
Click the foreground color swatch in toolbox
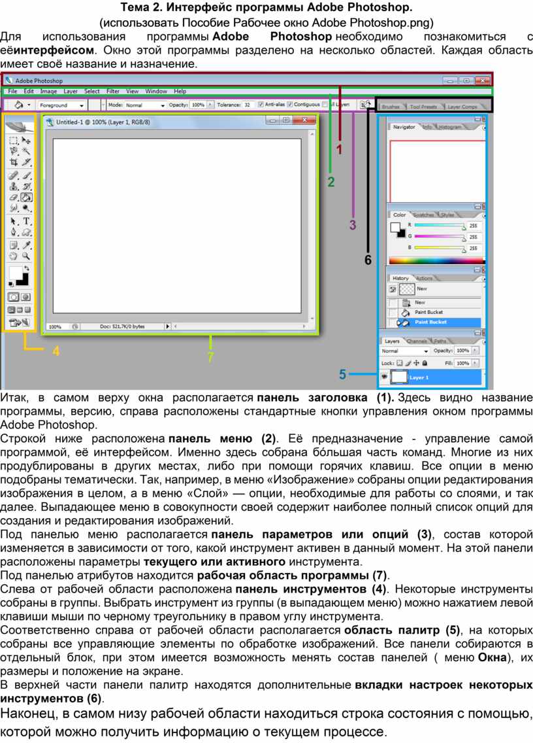[x=15, y=273]
